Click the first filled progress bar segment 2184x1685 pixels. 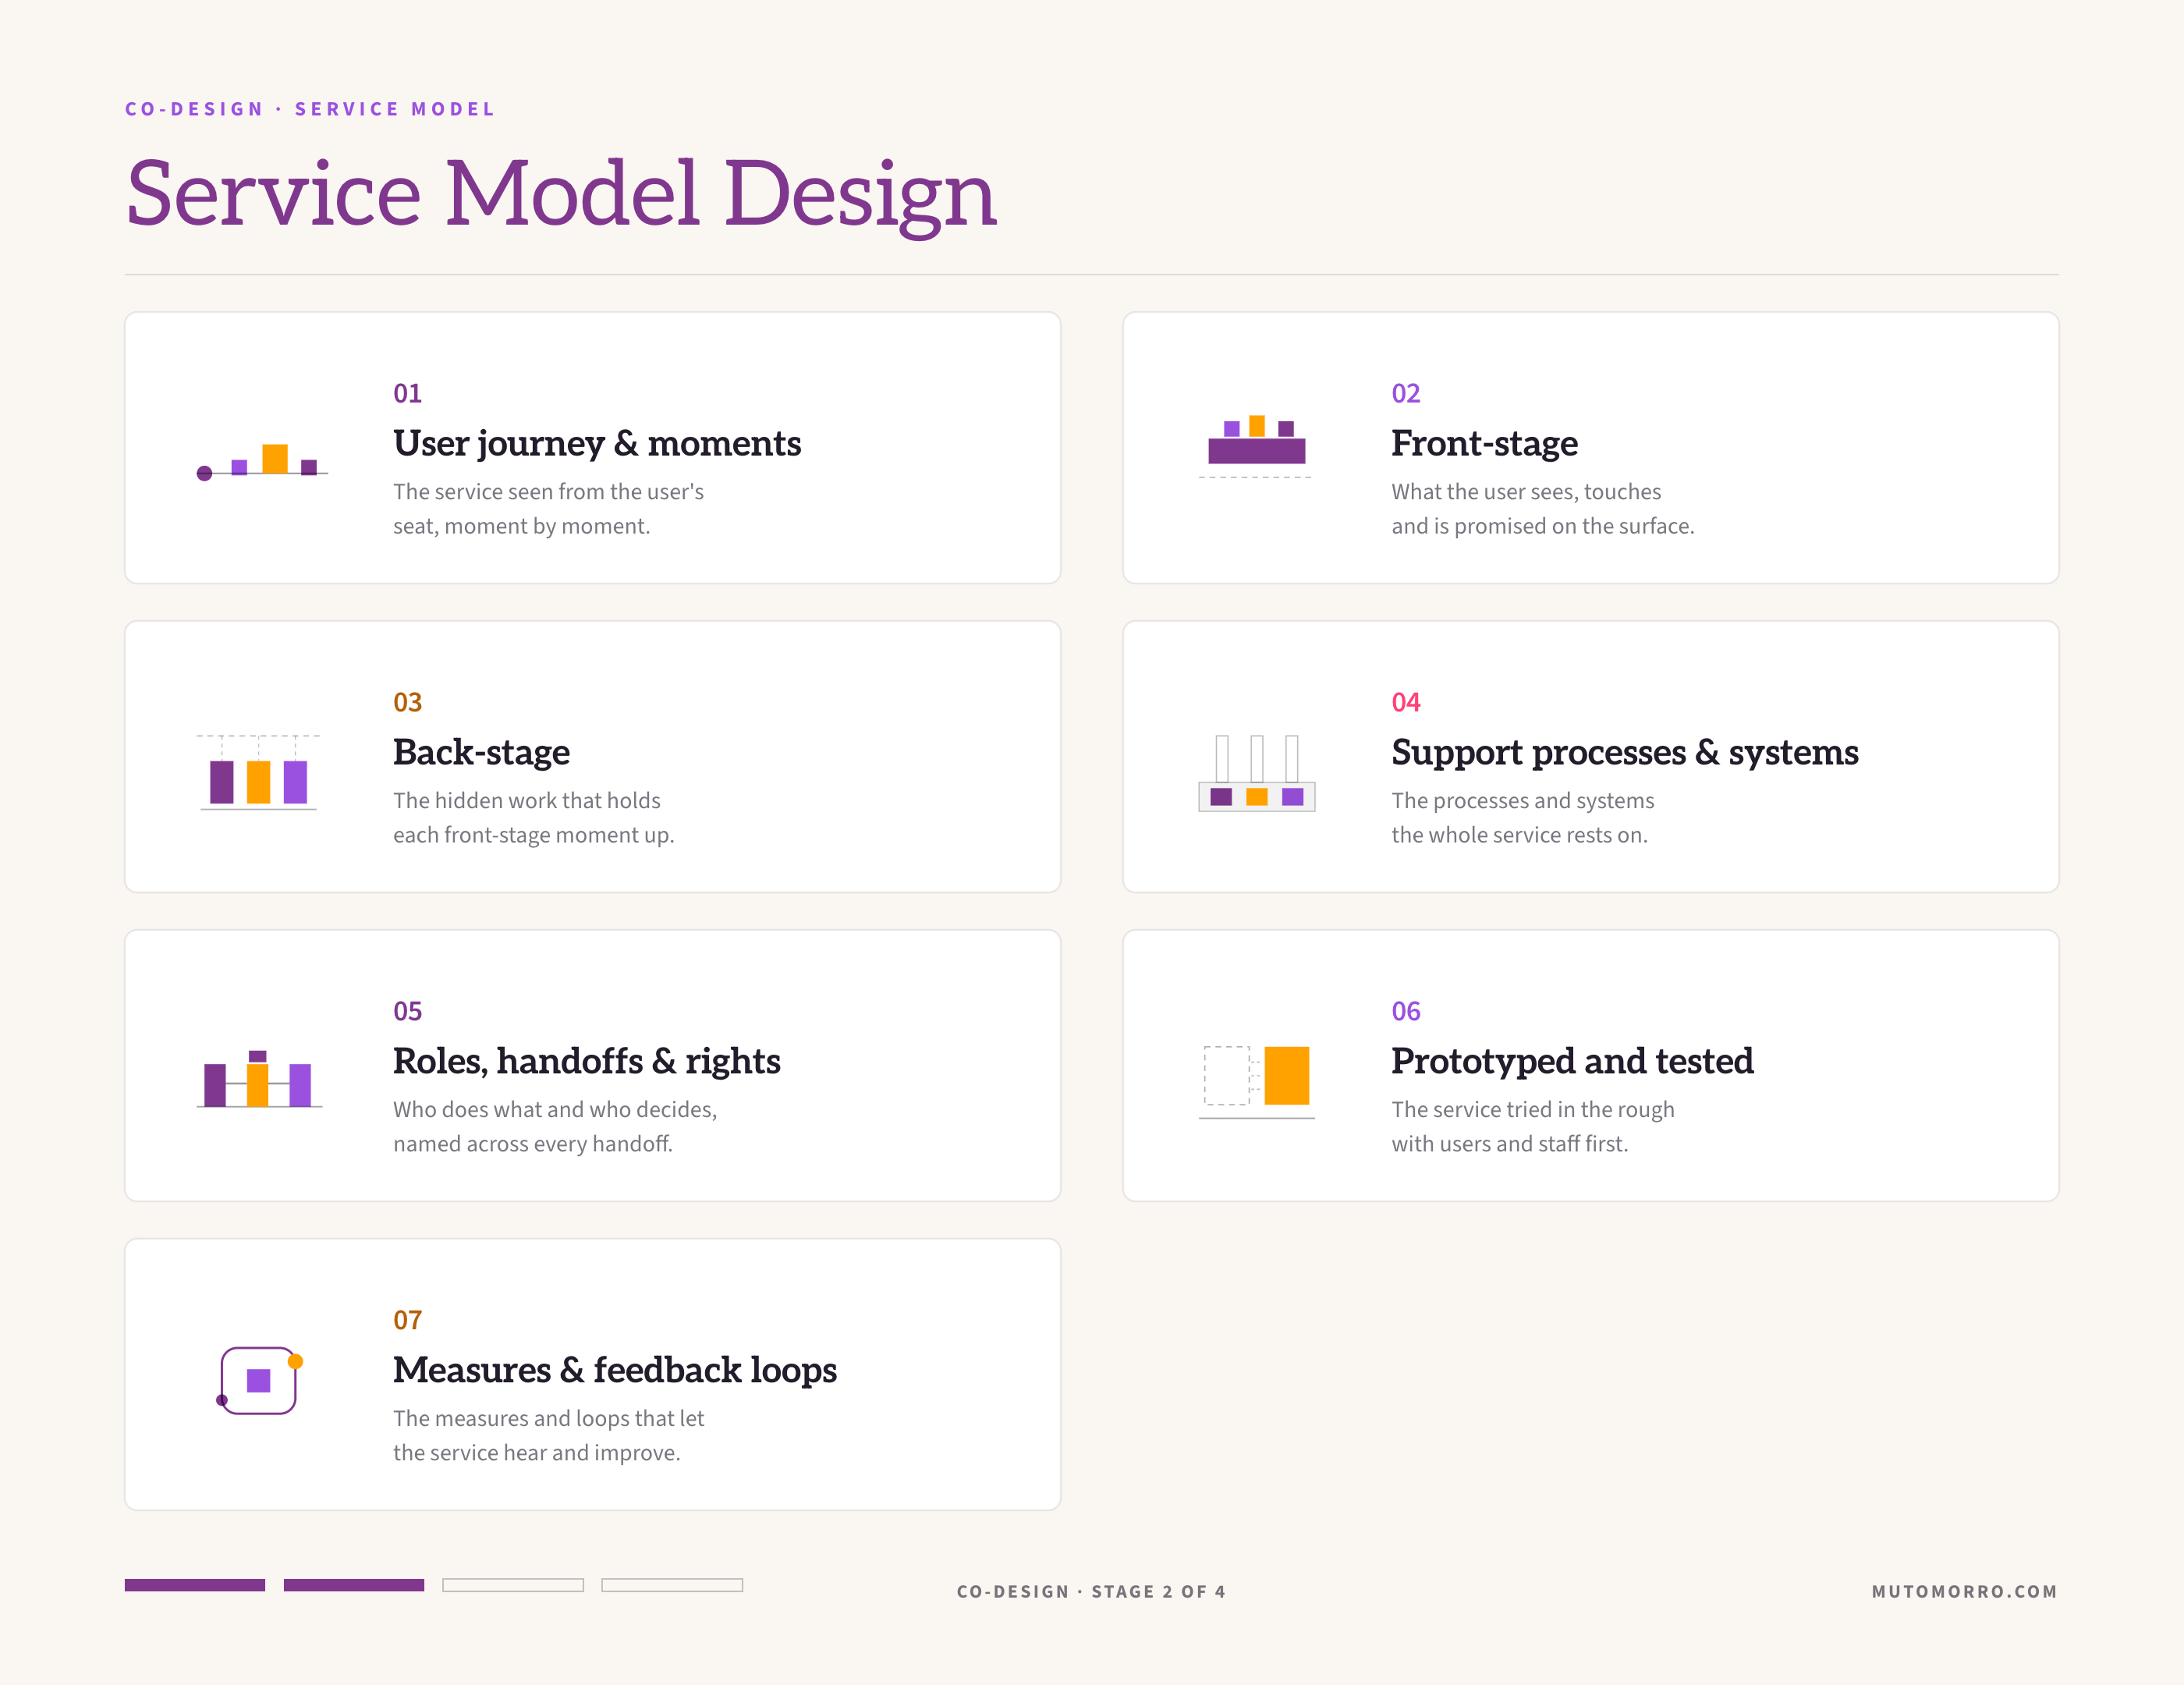(195, 1585)
